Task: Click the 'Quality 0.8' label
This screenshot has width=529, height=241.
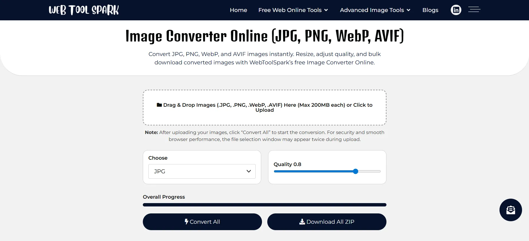Action: point(287,164)
